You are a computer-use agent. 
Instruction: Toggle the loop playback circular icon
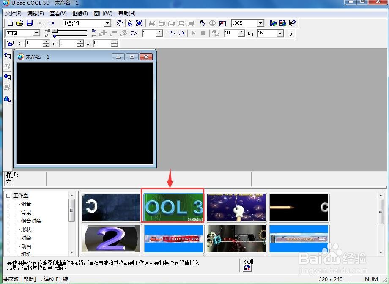click(x=181, y=33)
